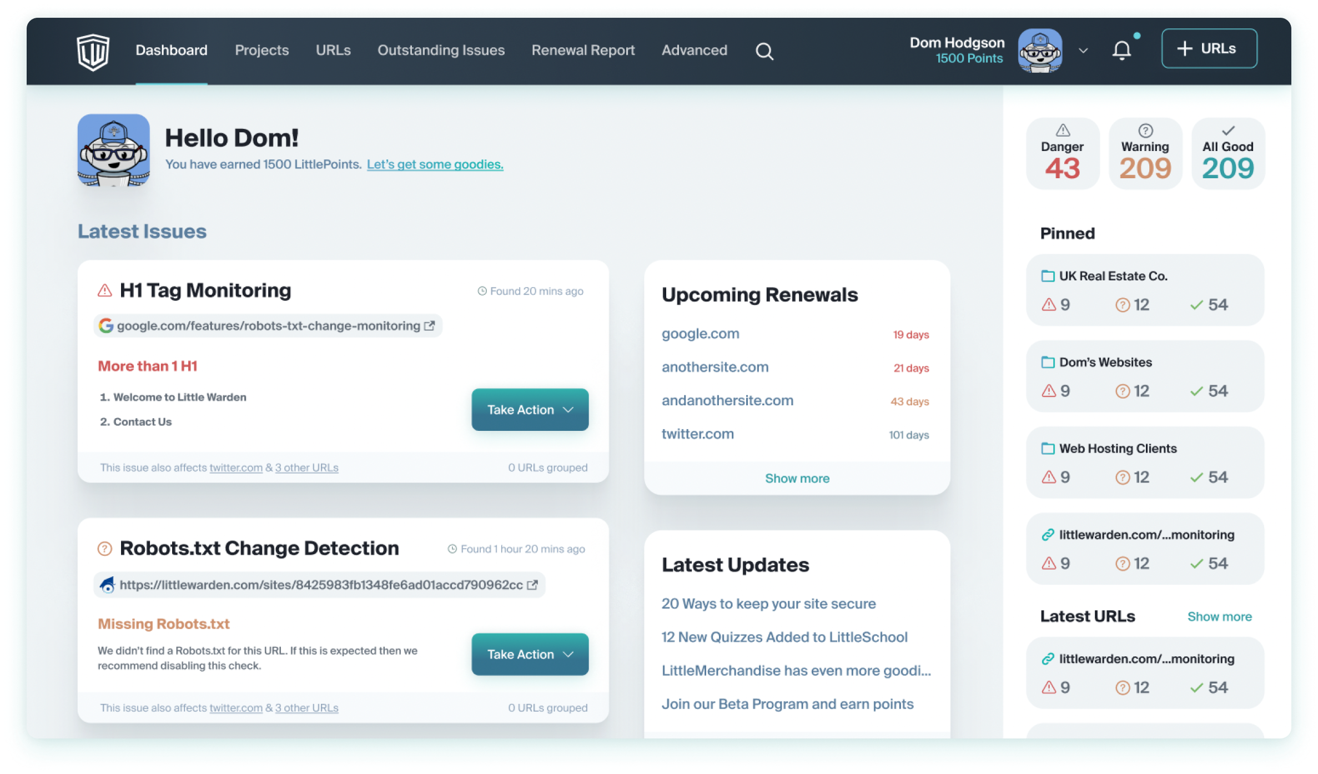Viewport: 1318px width, 774px height.
Task: Click the danger alert icon (43)
Action: click(x=1064, y=153)
